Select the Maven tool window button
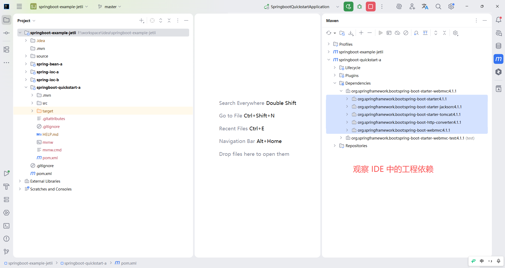The height and width of the screenshot is (268, 505). coord(498,59)
